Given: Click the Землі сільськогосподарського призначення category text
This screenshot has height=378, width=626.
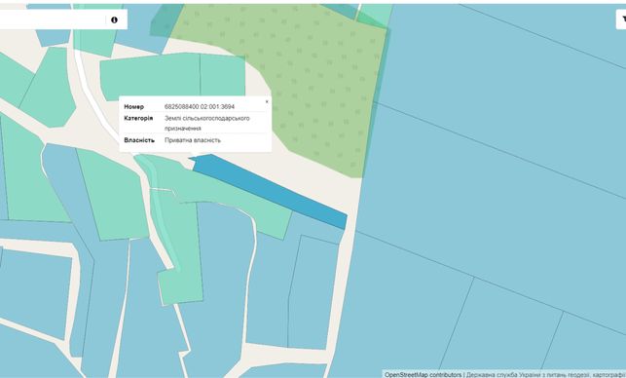Looking at the screenshot, I should (x=206, y=124).
